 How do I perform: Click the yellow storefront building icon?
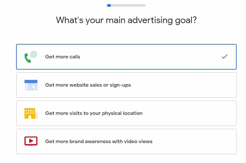point(30,113)
